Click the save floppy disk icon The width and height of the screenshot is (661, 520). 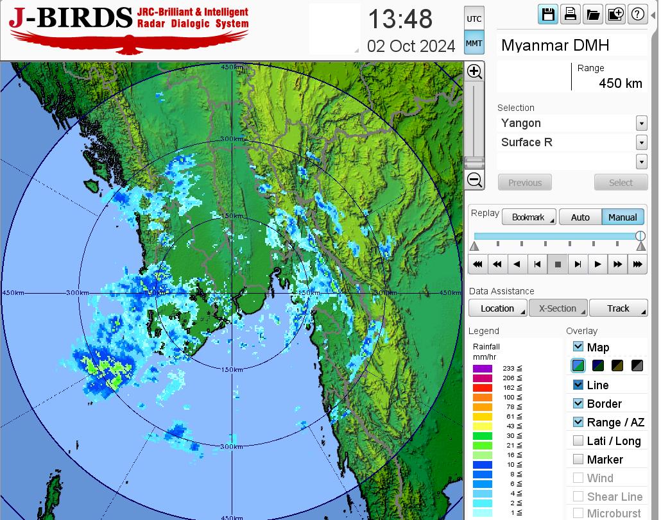click(548, 15)
